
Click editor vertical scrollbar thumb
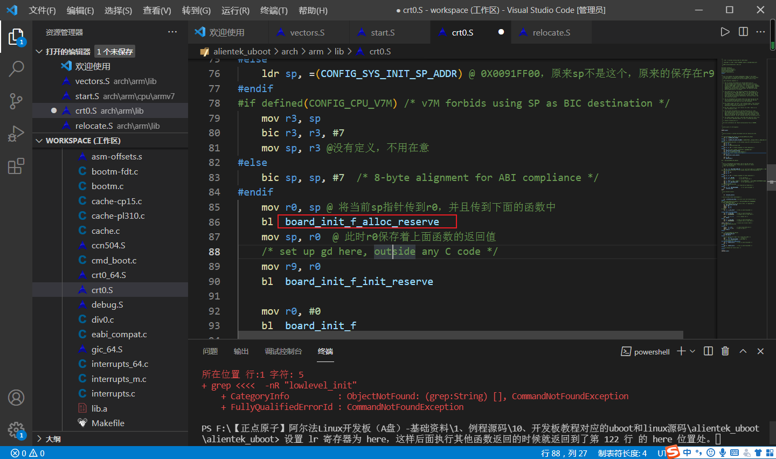click(x=772, y=178)
